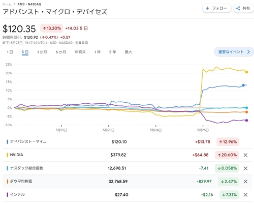Screen dimensions: 254x203
Task: Select the 最大 time range tab
Action: coord(129,52)
